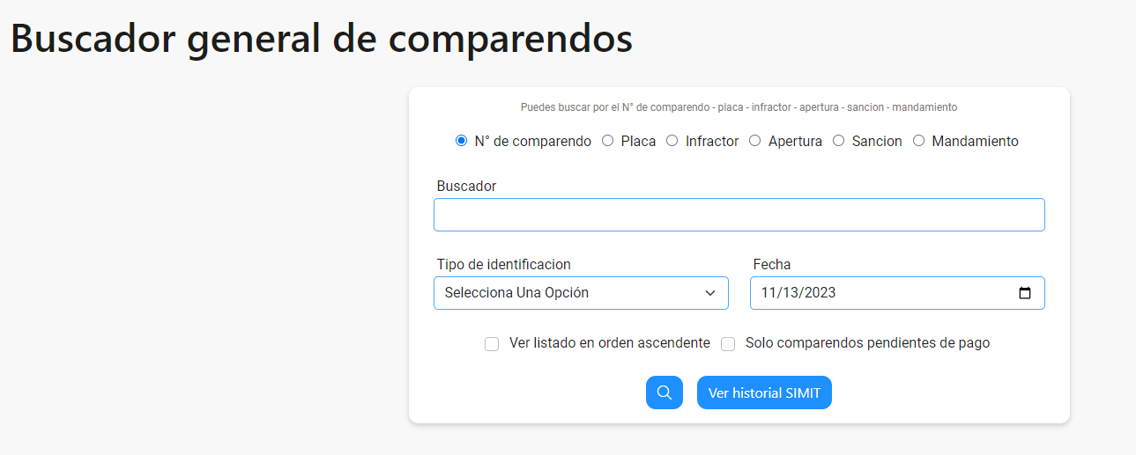The image size is (1136, 455).
Task: Click the hint text about search options
Action: click(x=739, y=107)
